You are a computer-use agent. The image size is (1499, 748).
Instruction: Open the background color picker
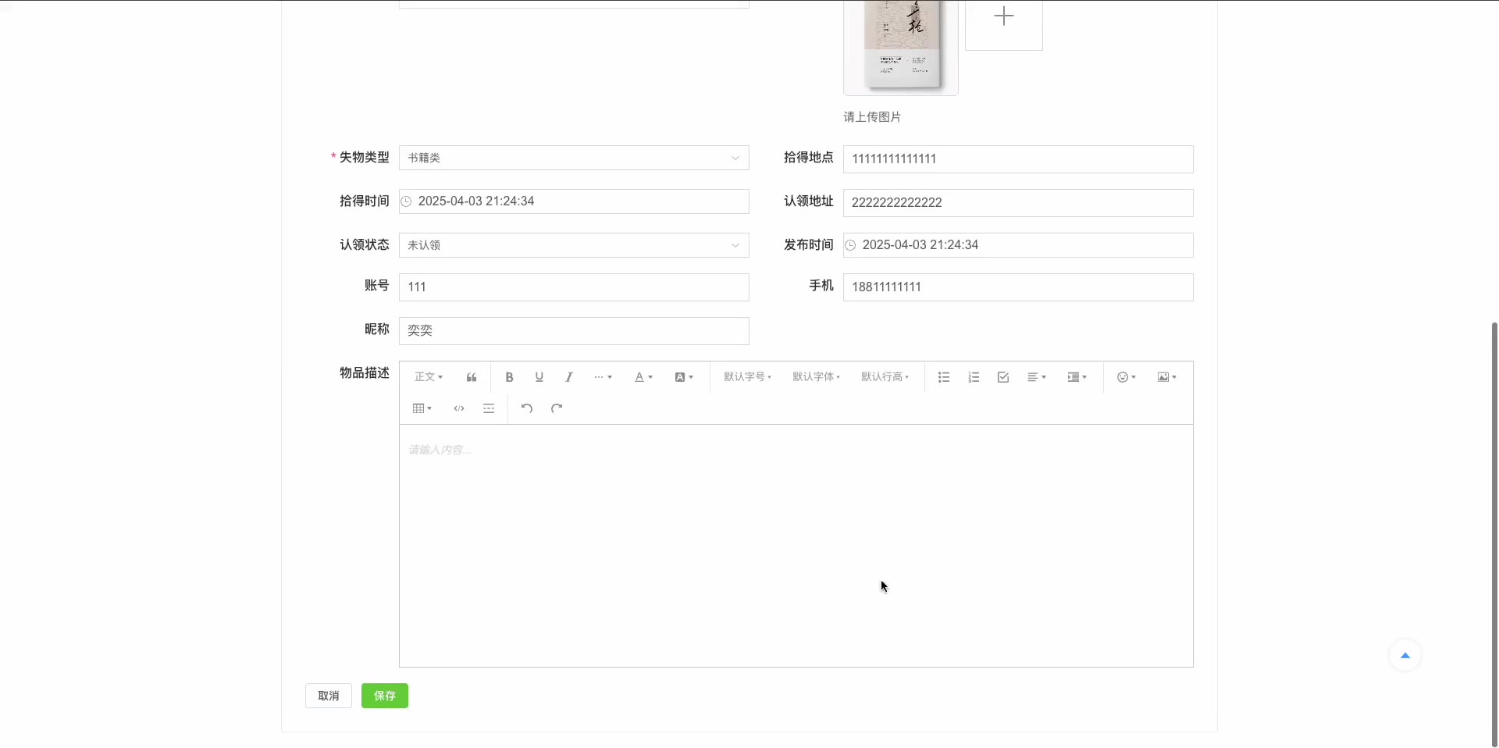[x=684, y=377]
